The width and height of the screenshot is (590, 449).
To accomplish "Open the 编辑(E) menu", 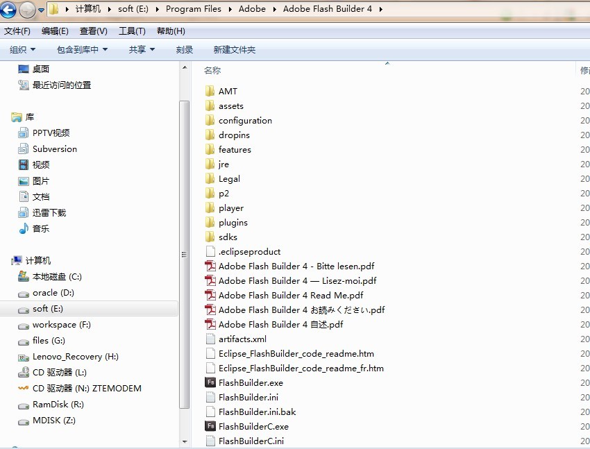I will pos(55,31).
